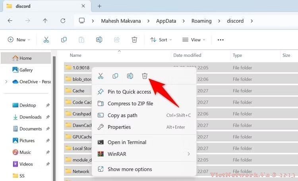The image size is (298, 181).
Task: Select Pin to Quick access
Action: coord(129,92)
